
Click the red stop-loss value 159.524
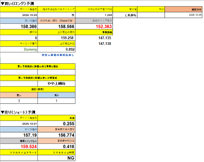(x=19, y=146)
